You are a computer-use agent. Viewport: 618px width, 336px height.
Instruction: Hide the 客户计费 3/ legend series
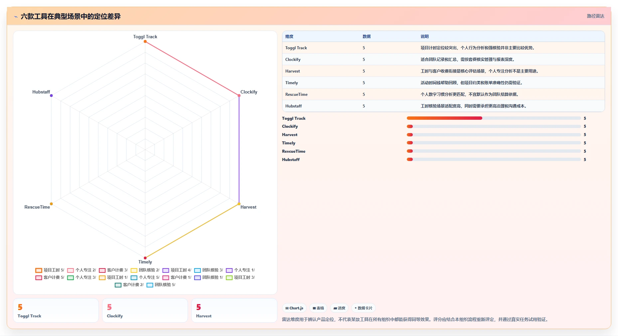(113, 270)
